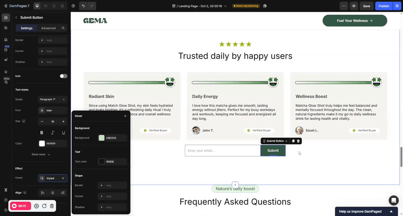The image size is (403, 216).
Task: Apply italic text style
Action: point(53,132)
